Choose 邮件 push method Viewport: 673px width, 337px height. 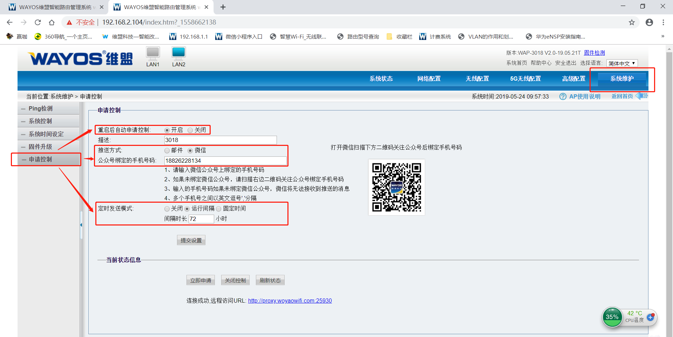tap(167, 150)
